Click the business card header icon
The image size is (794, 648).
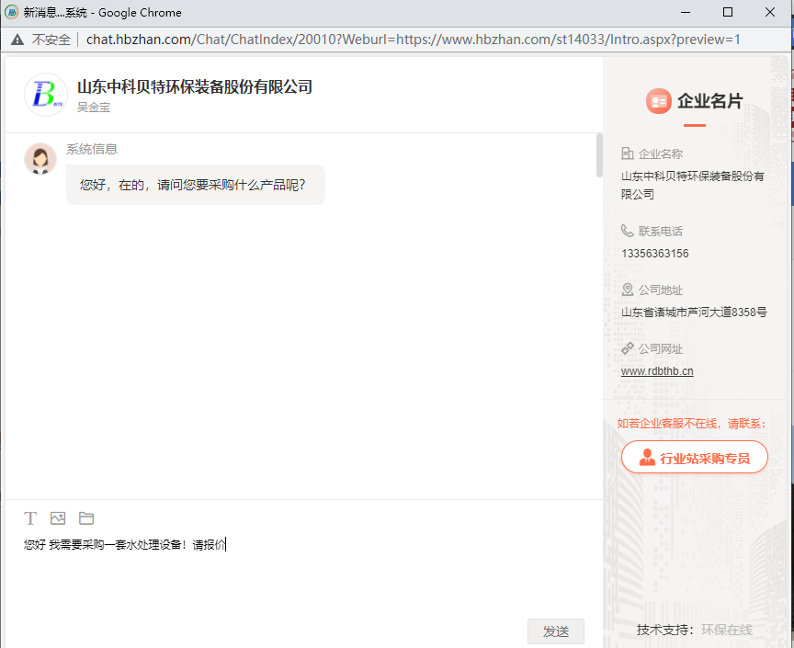pyautogui.click(x=658, y=101)
